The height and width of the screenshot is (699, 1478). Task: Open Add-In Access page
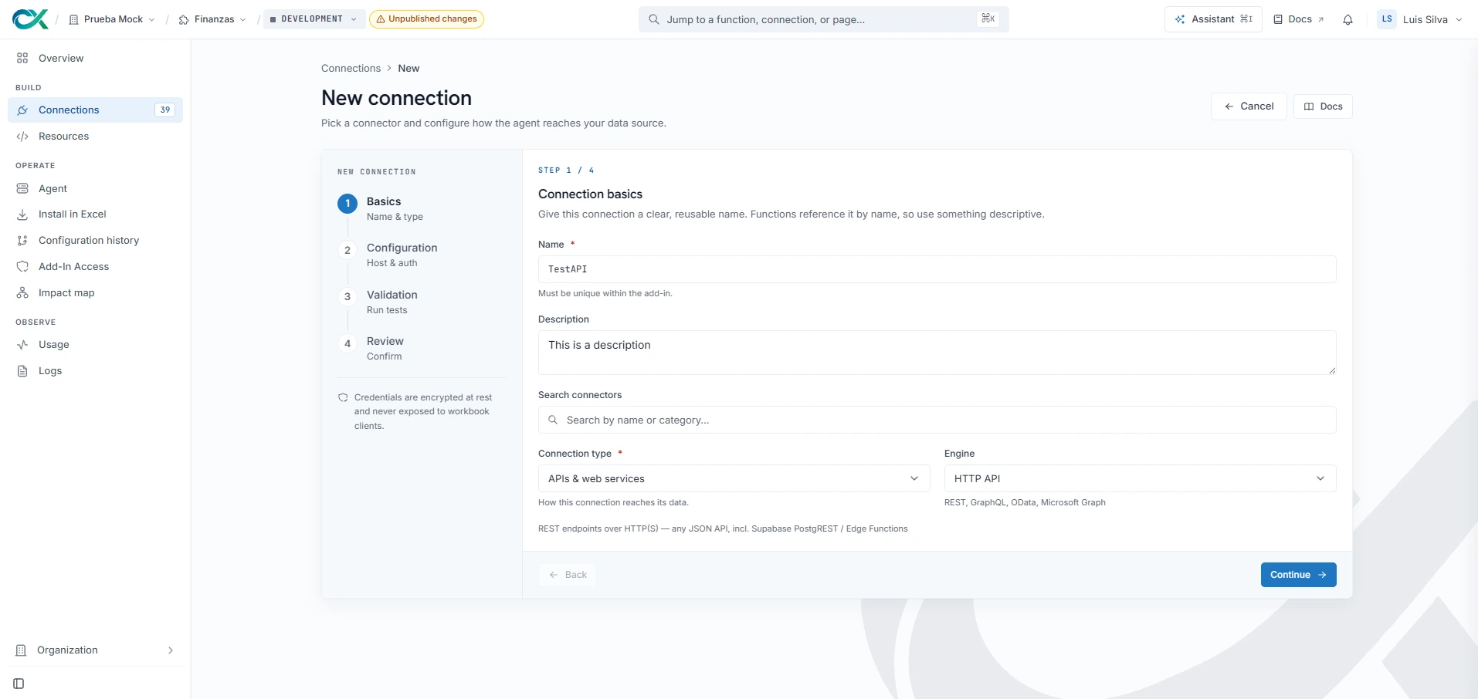[95, 267]
